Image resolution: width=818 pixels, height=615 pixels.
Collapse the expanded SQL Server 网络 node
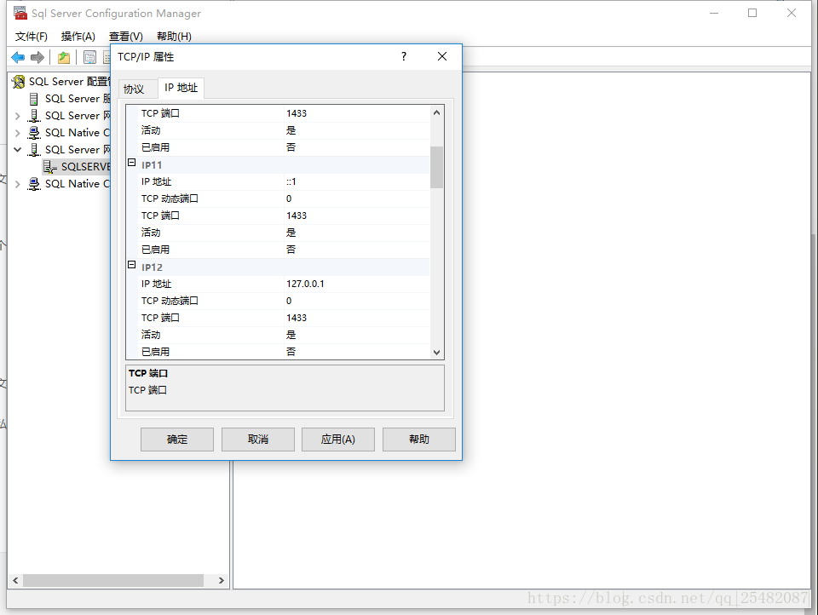click(17, 150)
